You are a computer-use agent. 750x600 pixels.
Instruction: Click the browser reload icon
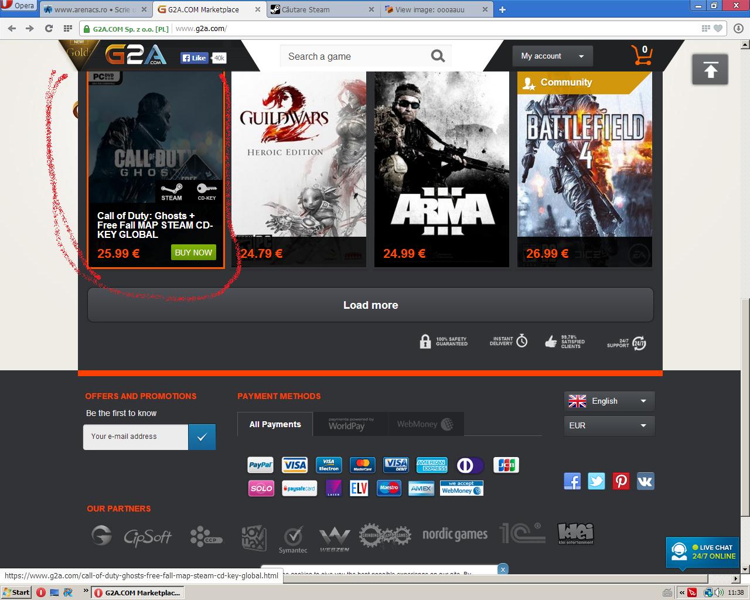click(x=49, y=28)
